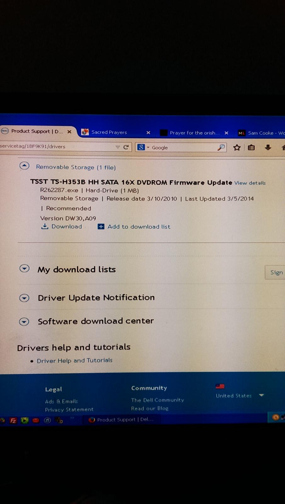Click the R262287.exe file name
The height and width of the screenshot is (504, 285).
(x=59, y=190)
